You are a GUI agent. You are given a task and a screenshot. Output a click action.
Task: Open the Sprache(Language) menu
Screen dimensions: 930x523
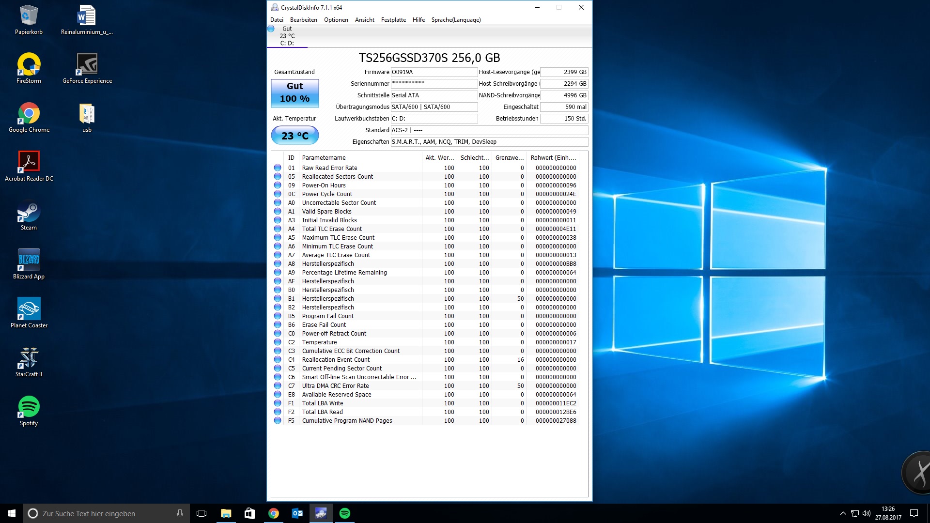pyautogui.click(x=456, y=20)
